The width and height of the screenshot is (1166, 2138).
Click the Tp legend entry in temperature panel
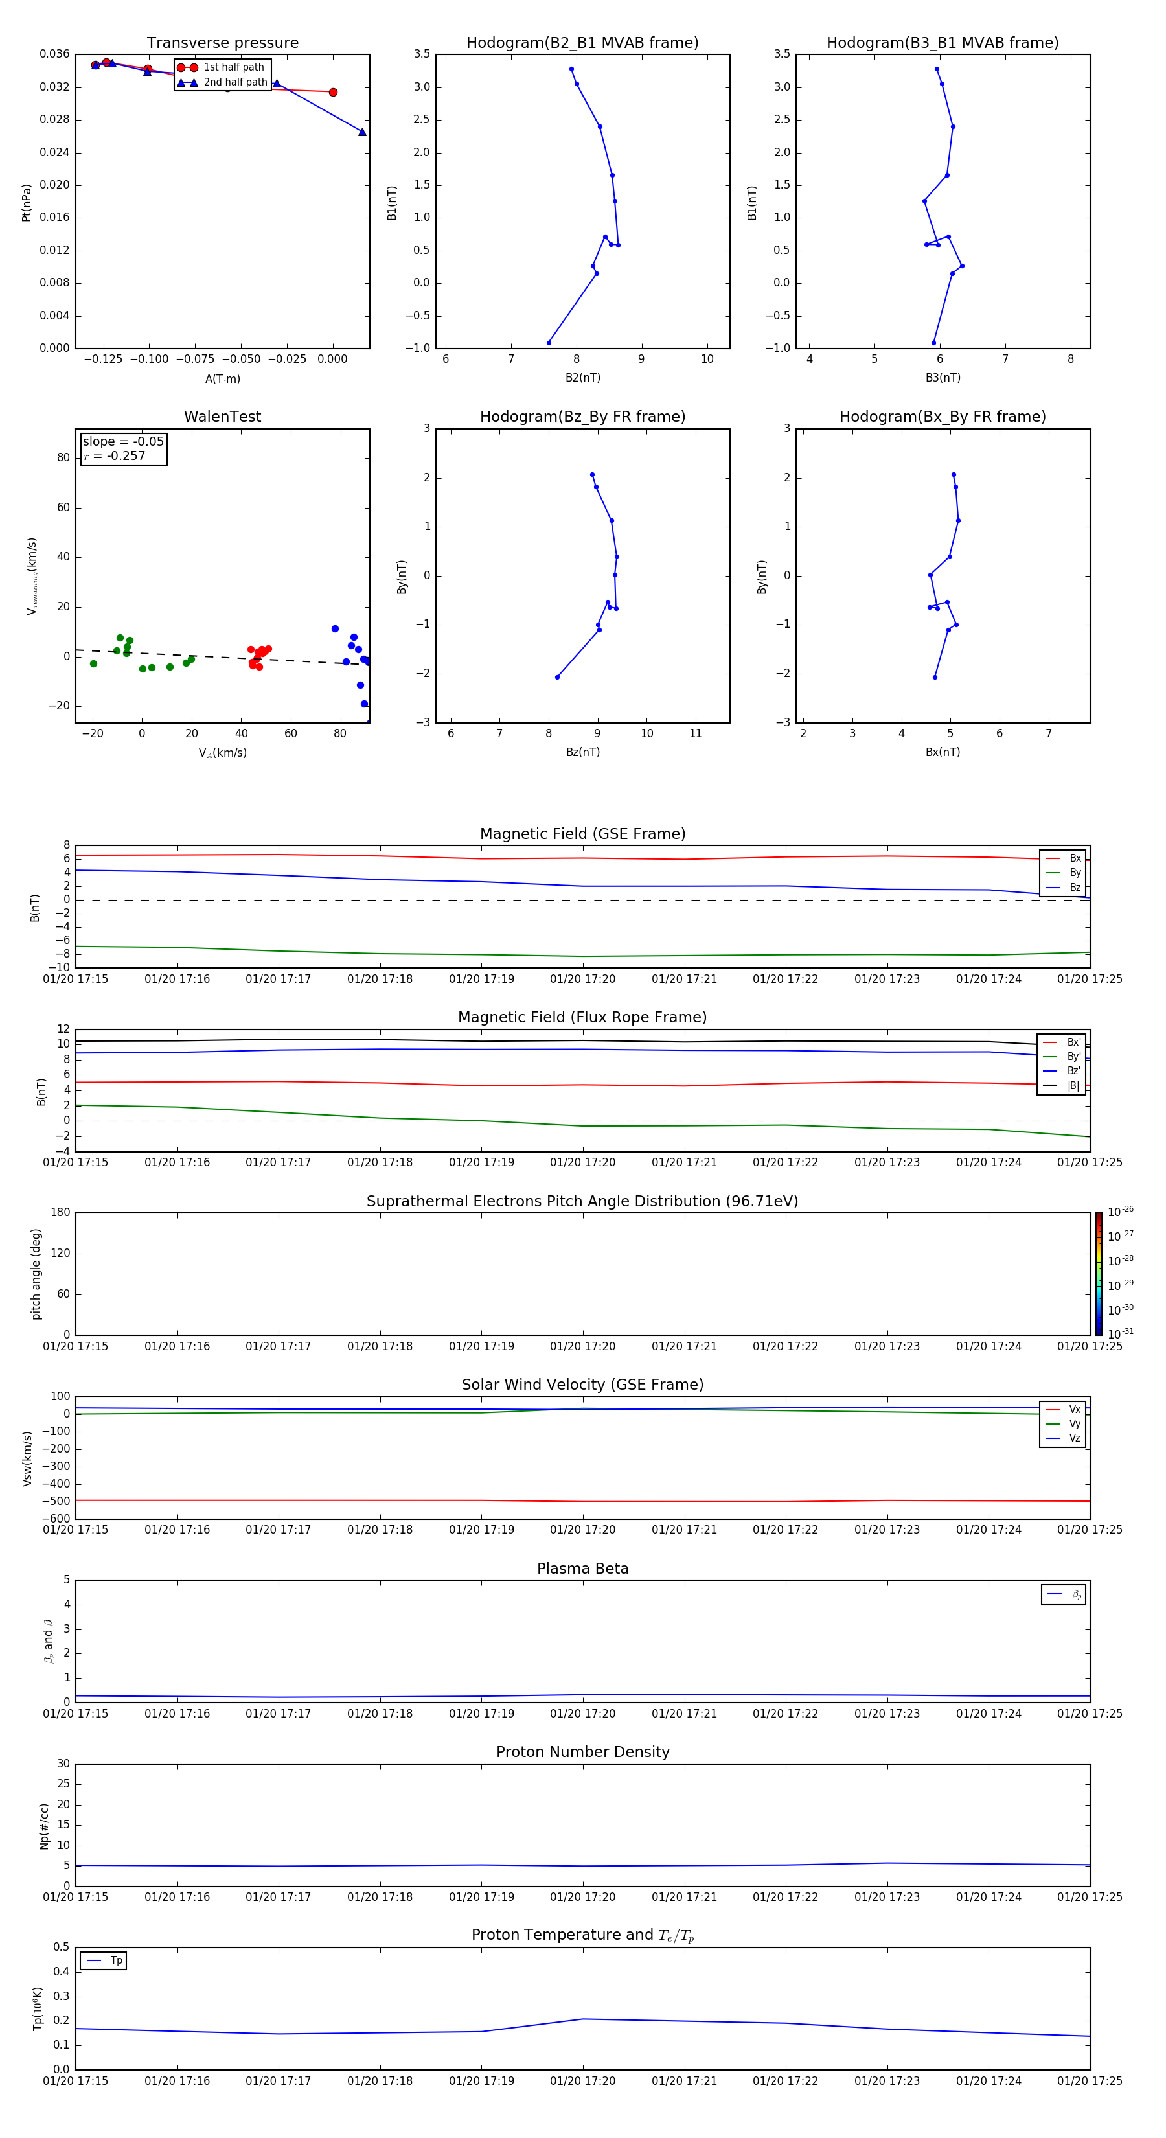click(103, 1960)
